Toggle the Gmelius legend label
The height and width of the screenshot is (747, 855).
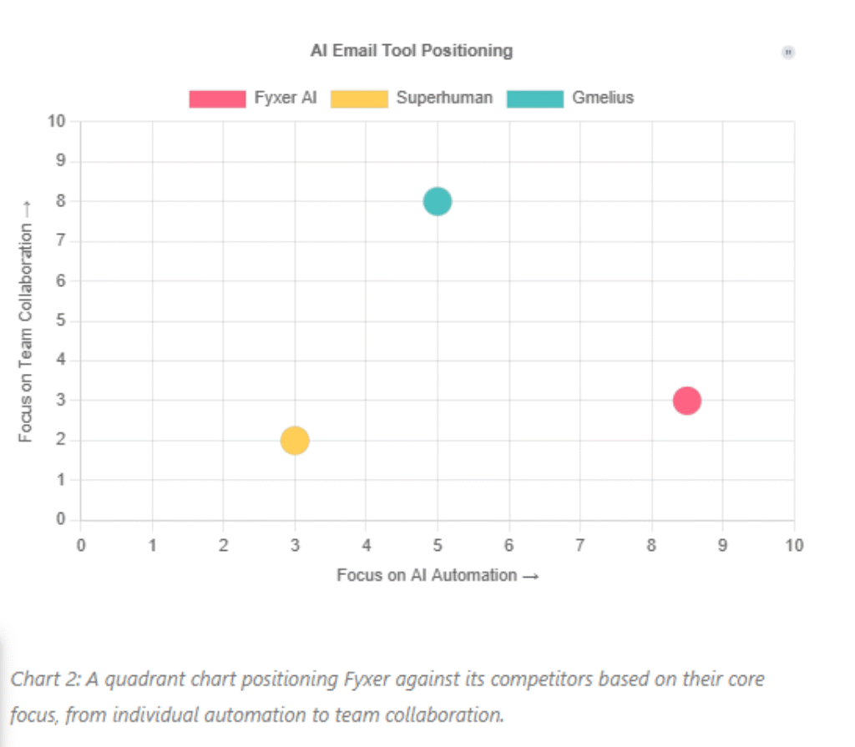click(603, 98)
